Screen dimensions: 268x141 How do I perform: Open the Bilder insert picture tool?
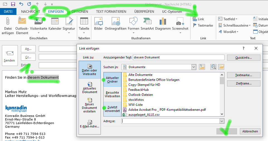(98, 22)
